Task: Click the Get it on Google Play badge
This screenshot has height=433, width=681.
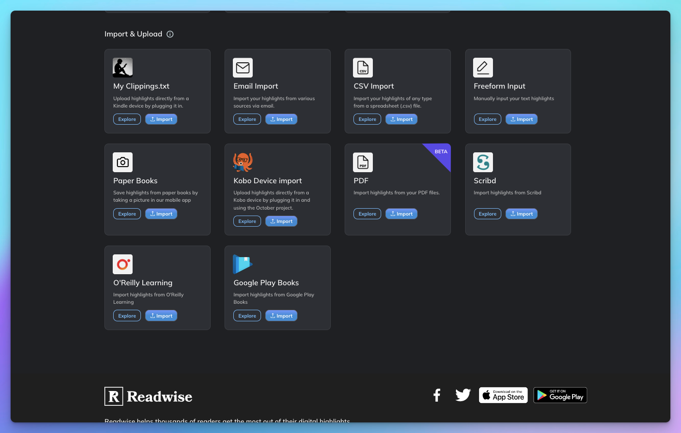Action: pos(560,395)
